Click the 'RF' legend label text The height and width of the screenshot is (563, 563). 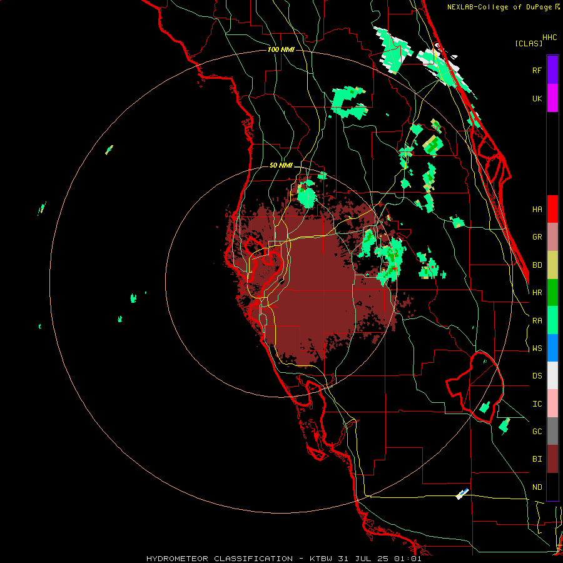[x=537, y=70]
